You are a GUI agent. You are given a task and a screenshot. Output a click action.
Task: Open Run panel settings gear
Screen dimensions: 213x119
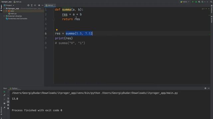[205, 88]
